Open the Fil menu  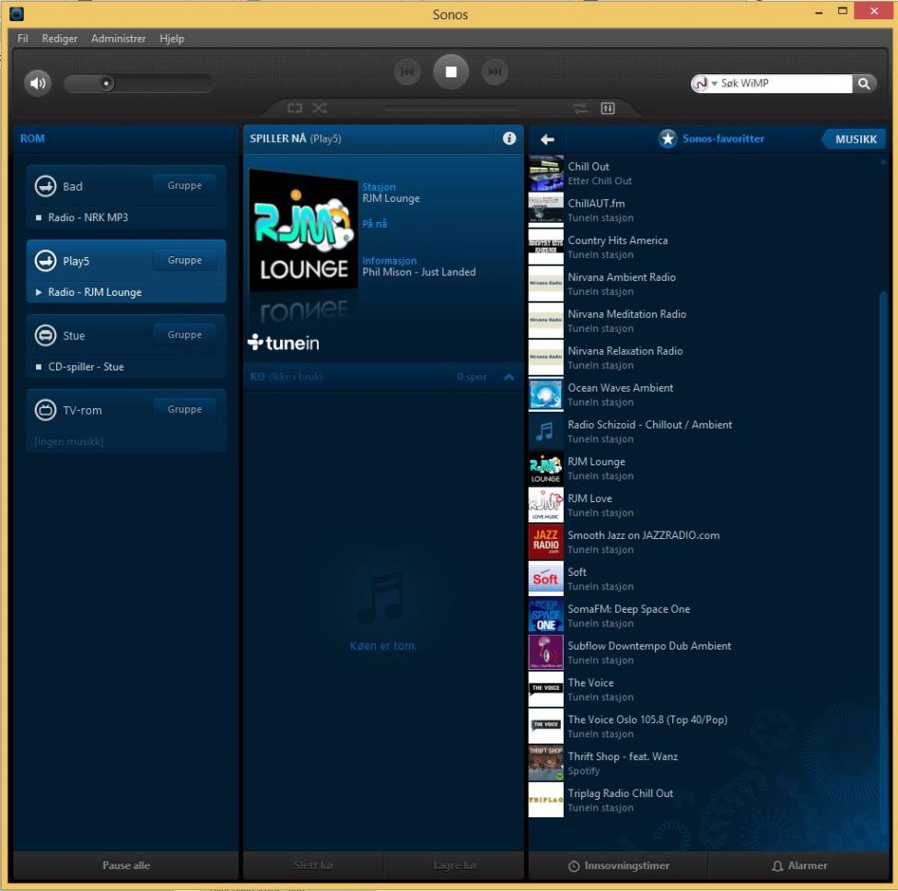coord(23,39)
